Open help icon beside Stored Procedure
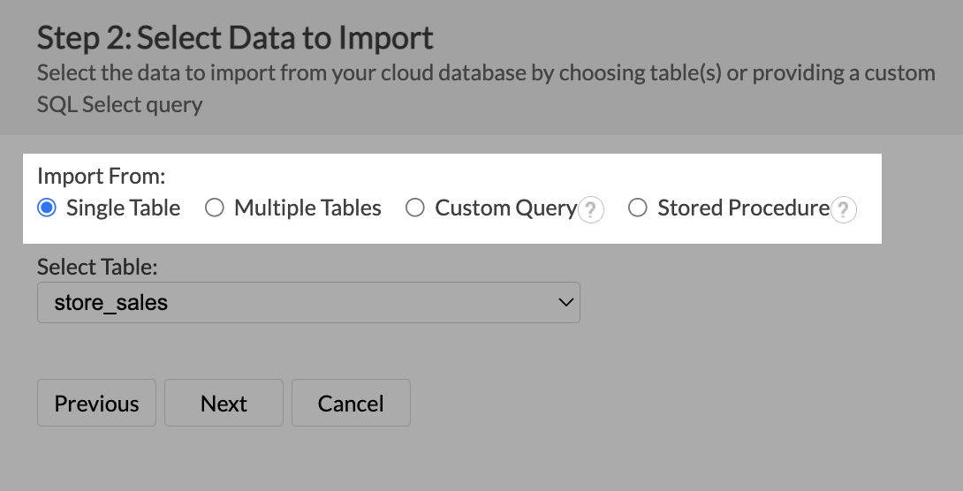The image size is (963, 491). coord(843,210)
